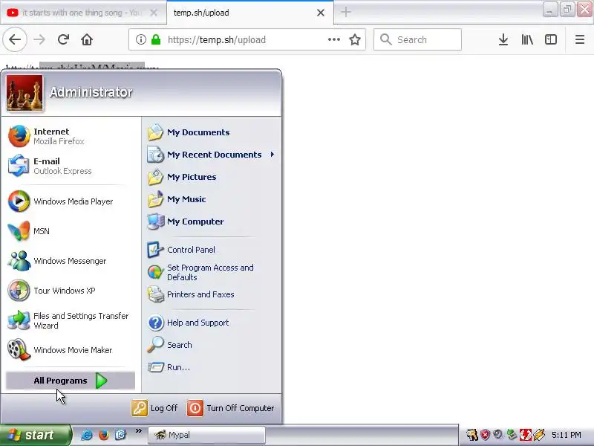Viewport: 594px width, 446px height.
Task: Open My Computer
Action: 212,222
